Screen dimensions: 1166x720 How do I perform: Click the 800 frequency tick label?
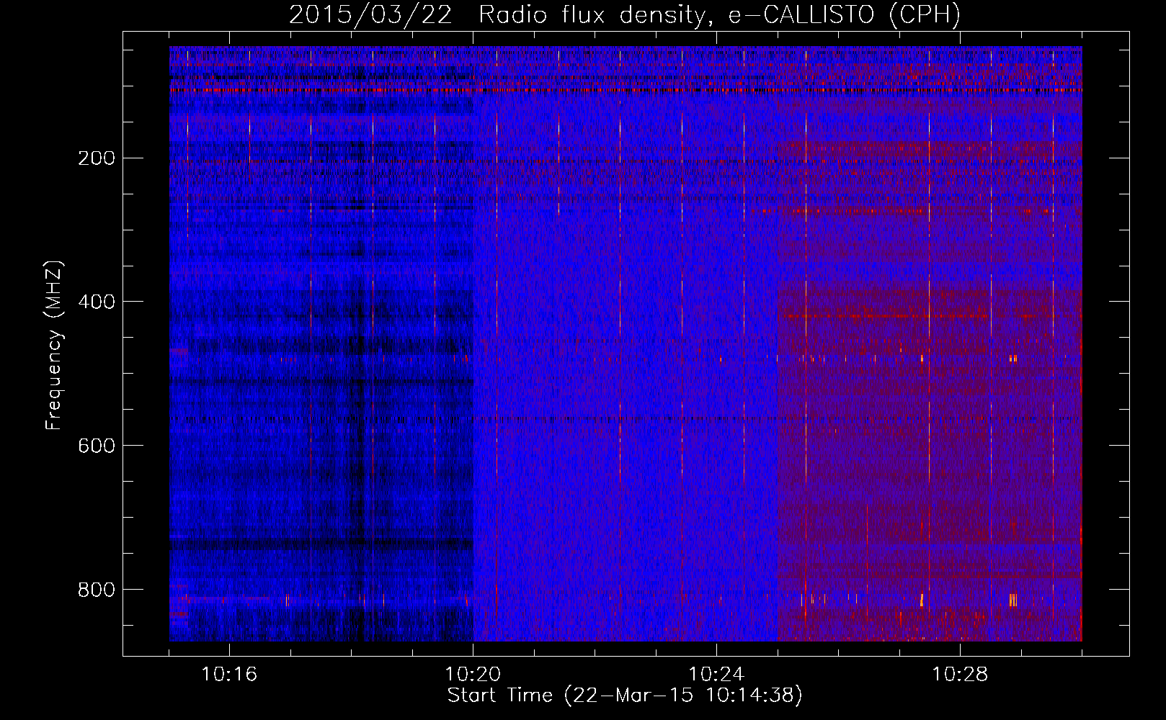coord(97,590)
